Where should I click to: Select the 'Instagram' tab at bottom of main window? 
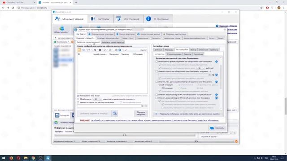(62, 115)
